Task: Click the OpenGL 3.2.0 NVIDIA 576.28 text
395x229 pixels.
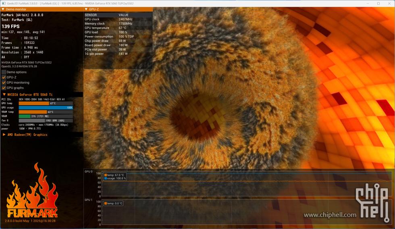Action: (19, 67)
